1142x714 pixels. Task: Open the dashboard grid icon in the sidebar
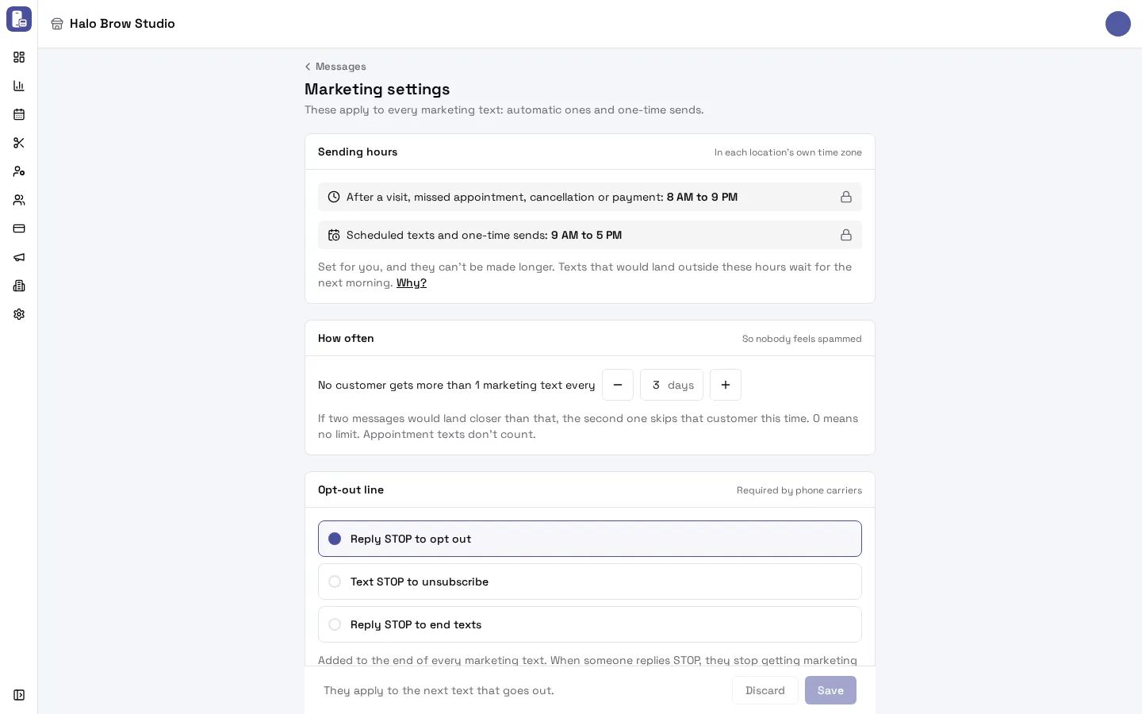point(19,57)
